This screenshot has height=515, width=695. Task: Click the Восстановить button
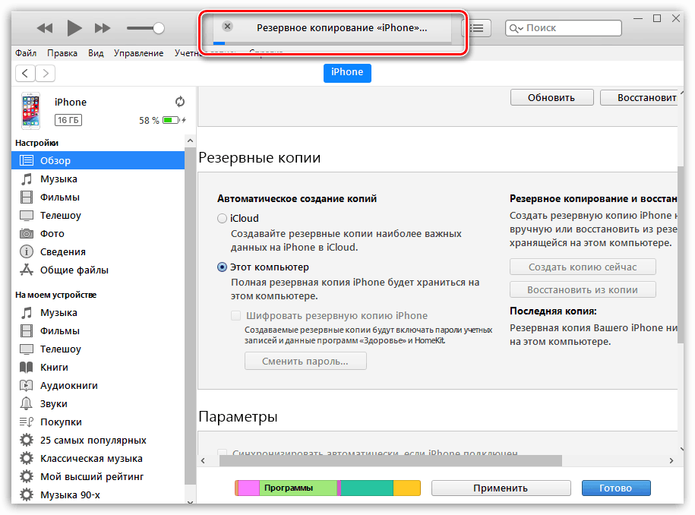click(x=639, y=97)
